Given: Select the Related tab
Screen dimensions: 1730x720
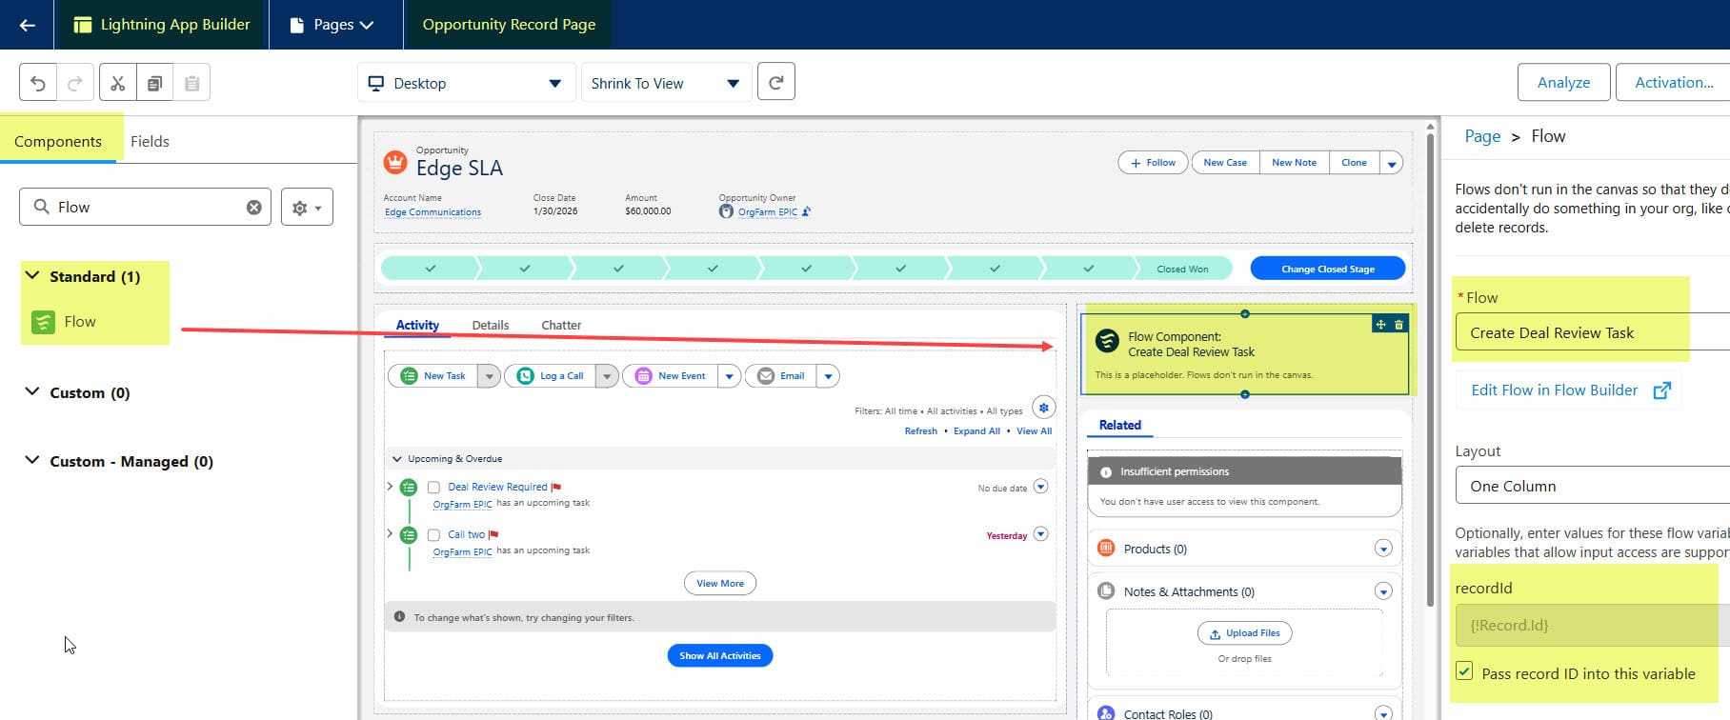Looking at the screenshot, I should click(x=1120, y=425).
